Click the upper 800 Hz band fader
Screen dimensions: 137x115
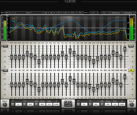(70, 50)
